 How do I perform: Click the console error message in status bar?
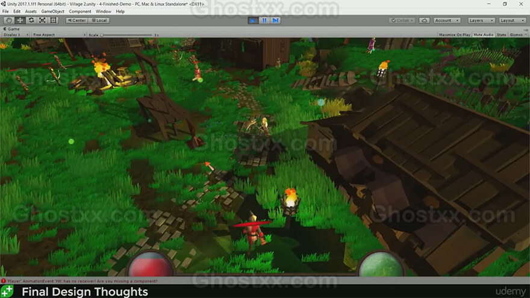(82, 281)
